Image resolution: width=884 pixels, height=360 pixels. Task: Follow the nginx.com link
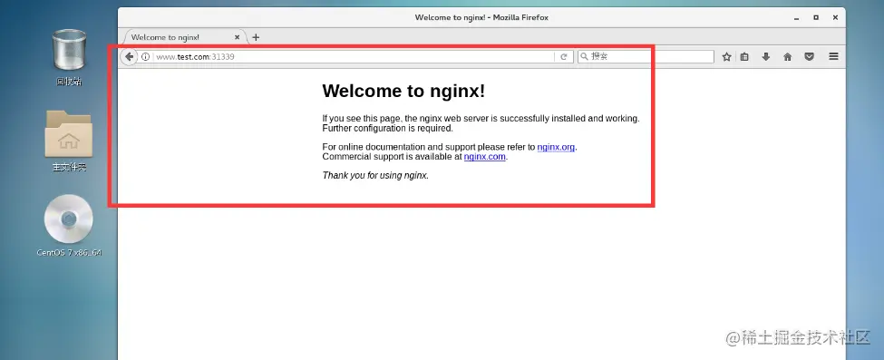point(484,157)
